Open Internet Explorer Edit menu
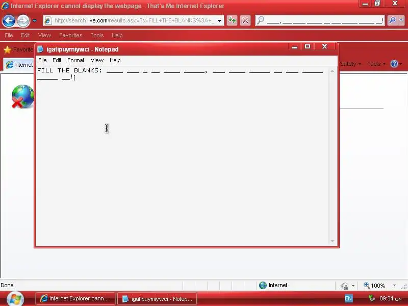Image resolution: width=408 pixels, height=306 pixels. pyautogui.click(x=25, y=35)
